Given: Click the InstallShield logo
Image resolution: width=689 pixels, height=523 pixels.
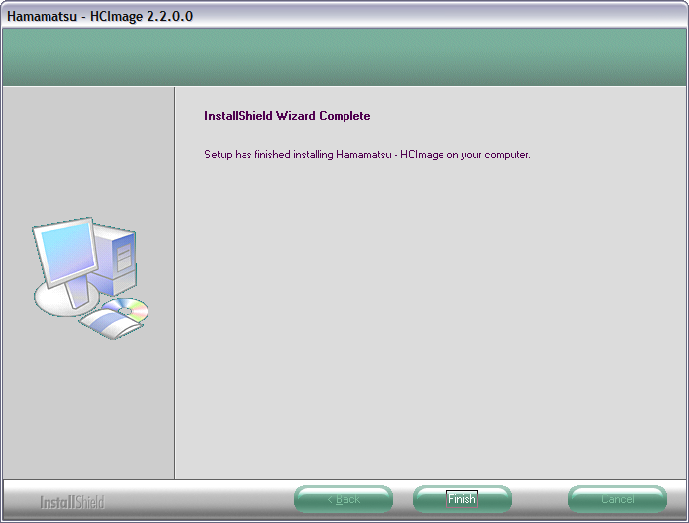Looking at the screenshot, I should [x=71, y=502].
